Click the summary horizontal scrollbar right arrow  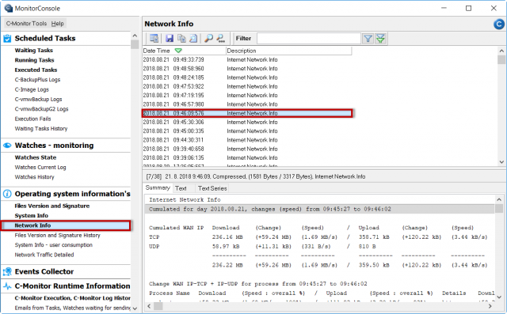pyautogui.click(x=490, y=306)
